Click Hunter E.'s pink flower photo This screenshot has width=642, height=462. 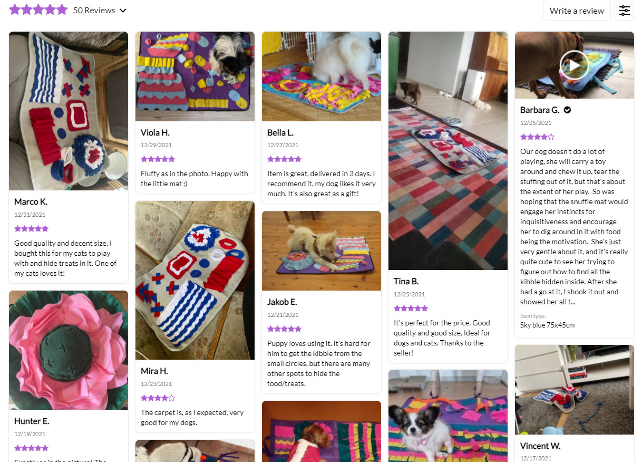click(68, 349)
